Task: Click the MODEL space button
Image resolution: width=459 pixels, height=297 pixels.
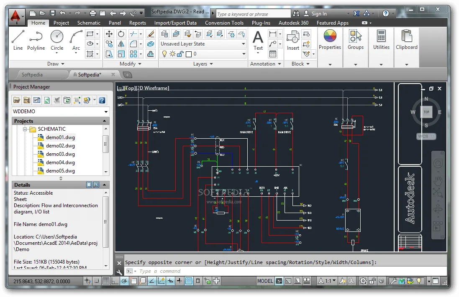Action: [265, 281]
